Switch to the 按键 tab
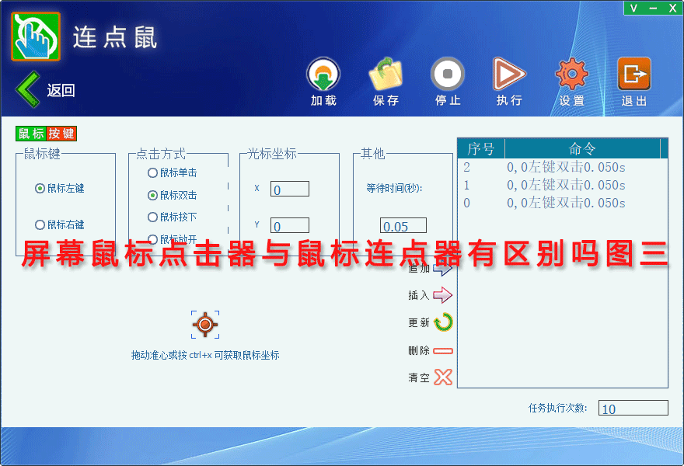The width and height of the screenshot is (684, 466). (61, 134)
